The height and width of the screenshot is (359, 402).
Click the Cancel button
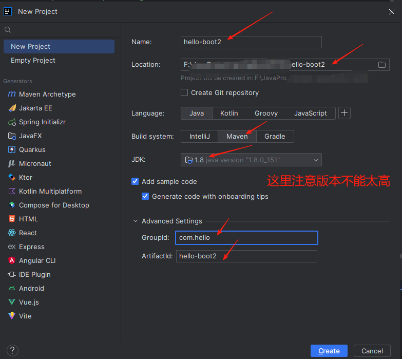point(372,351)
